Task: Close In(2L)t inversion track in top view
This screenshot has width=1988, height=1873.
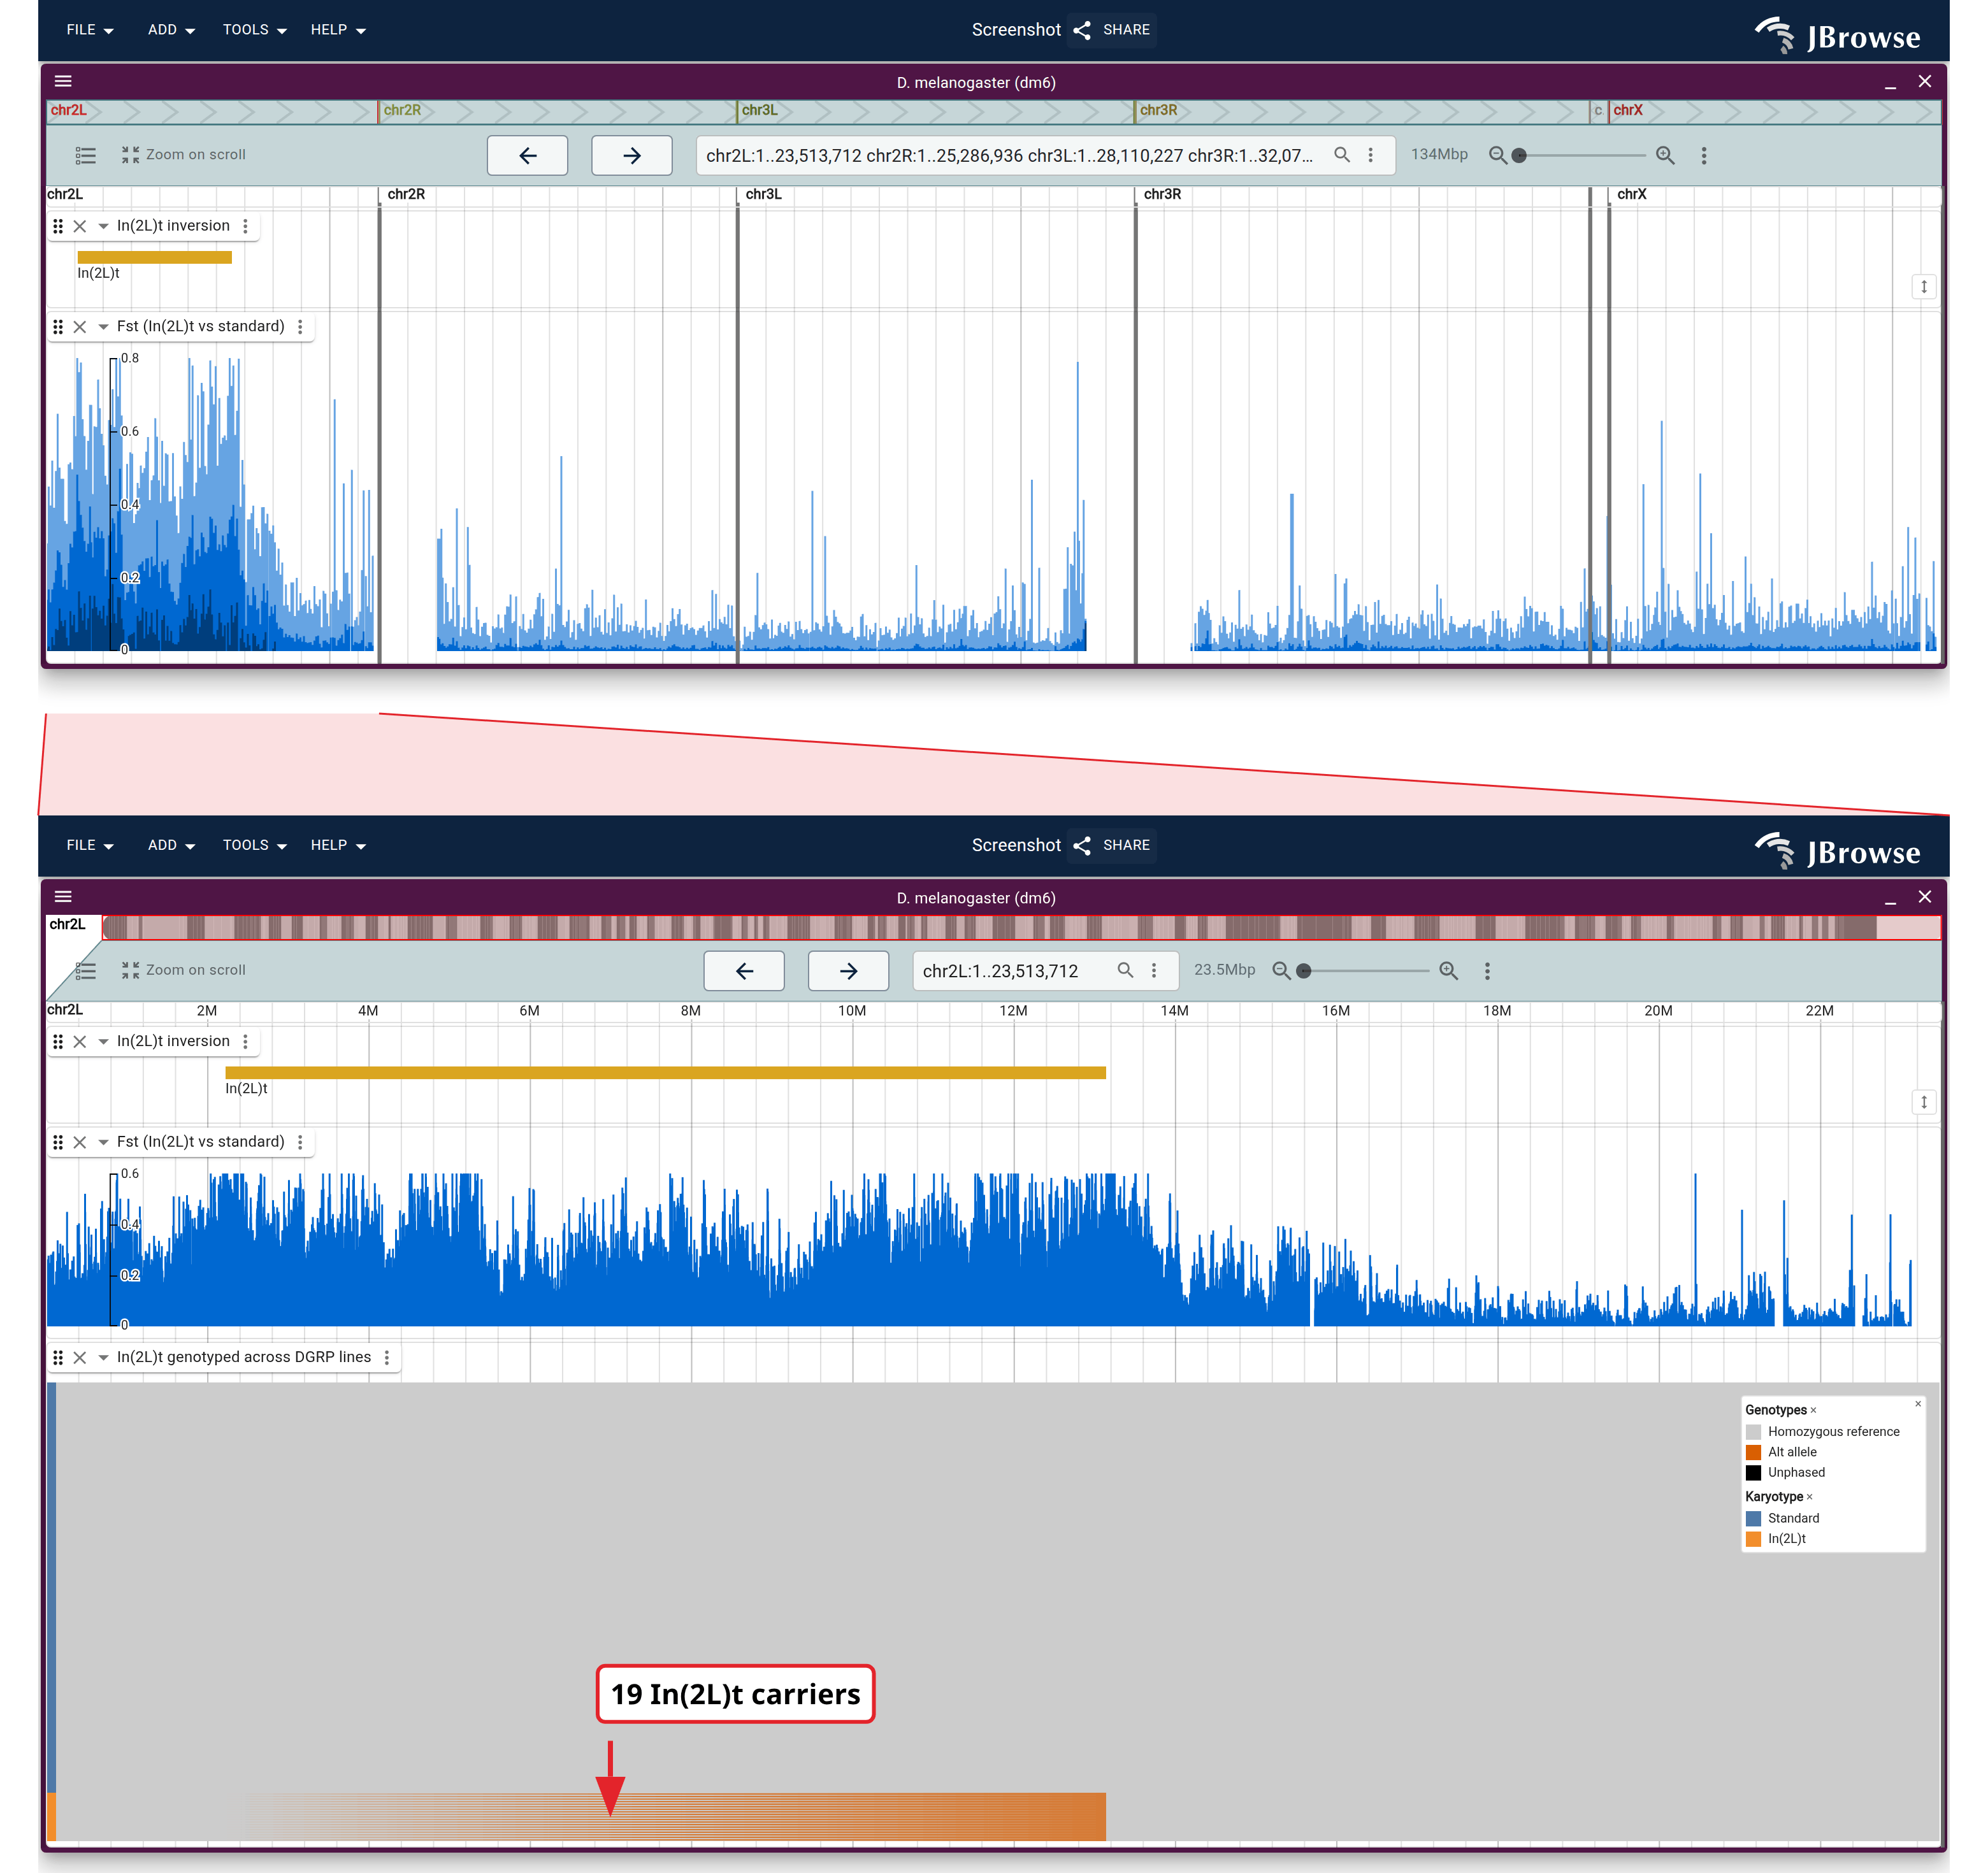Action: coord(80,226)
